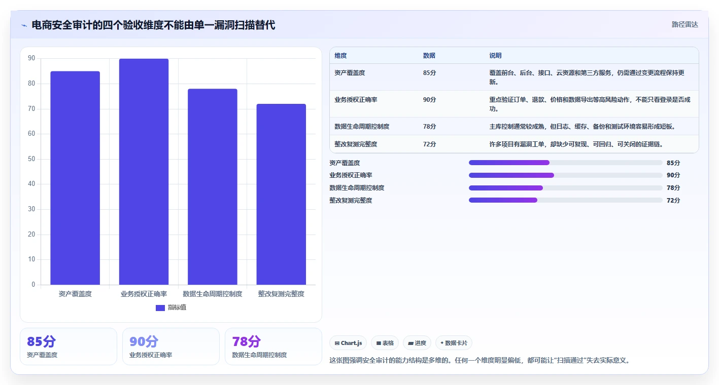This screenshot has height=385, width=719.
Task: Click table cell 资产覆盖度
Action: 350,73
